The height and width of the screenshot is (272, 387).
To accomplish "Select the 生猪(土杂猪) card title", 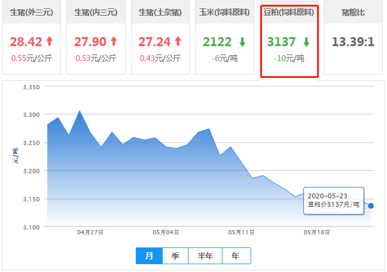I will [x=160, y=12].
